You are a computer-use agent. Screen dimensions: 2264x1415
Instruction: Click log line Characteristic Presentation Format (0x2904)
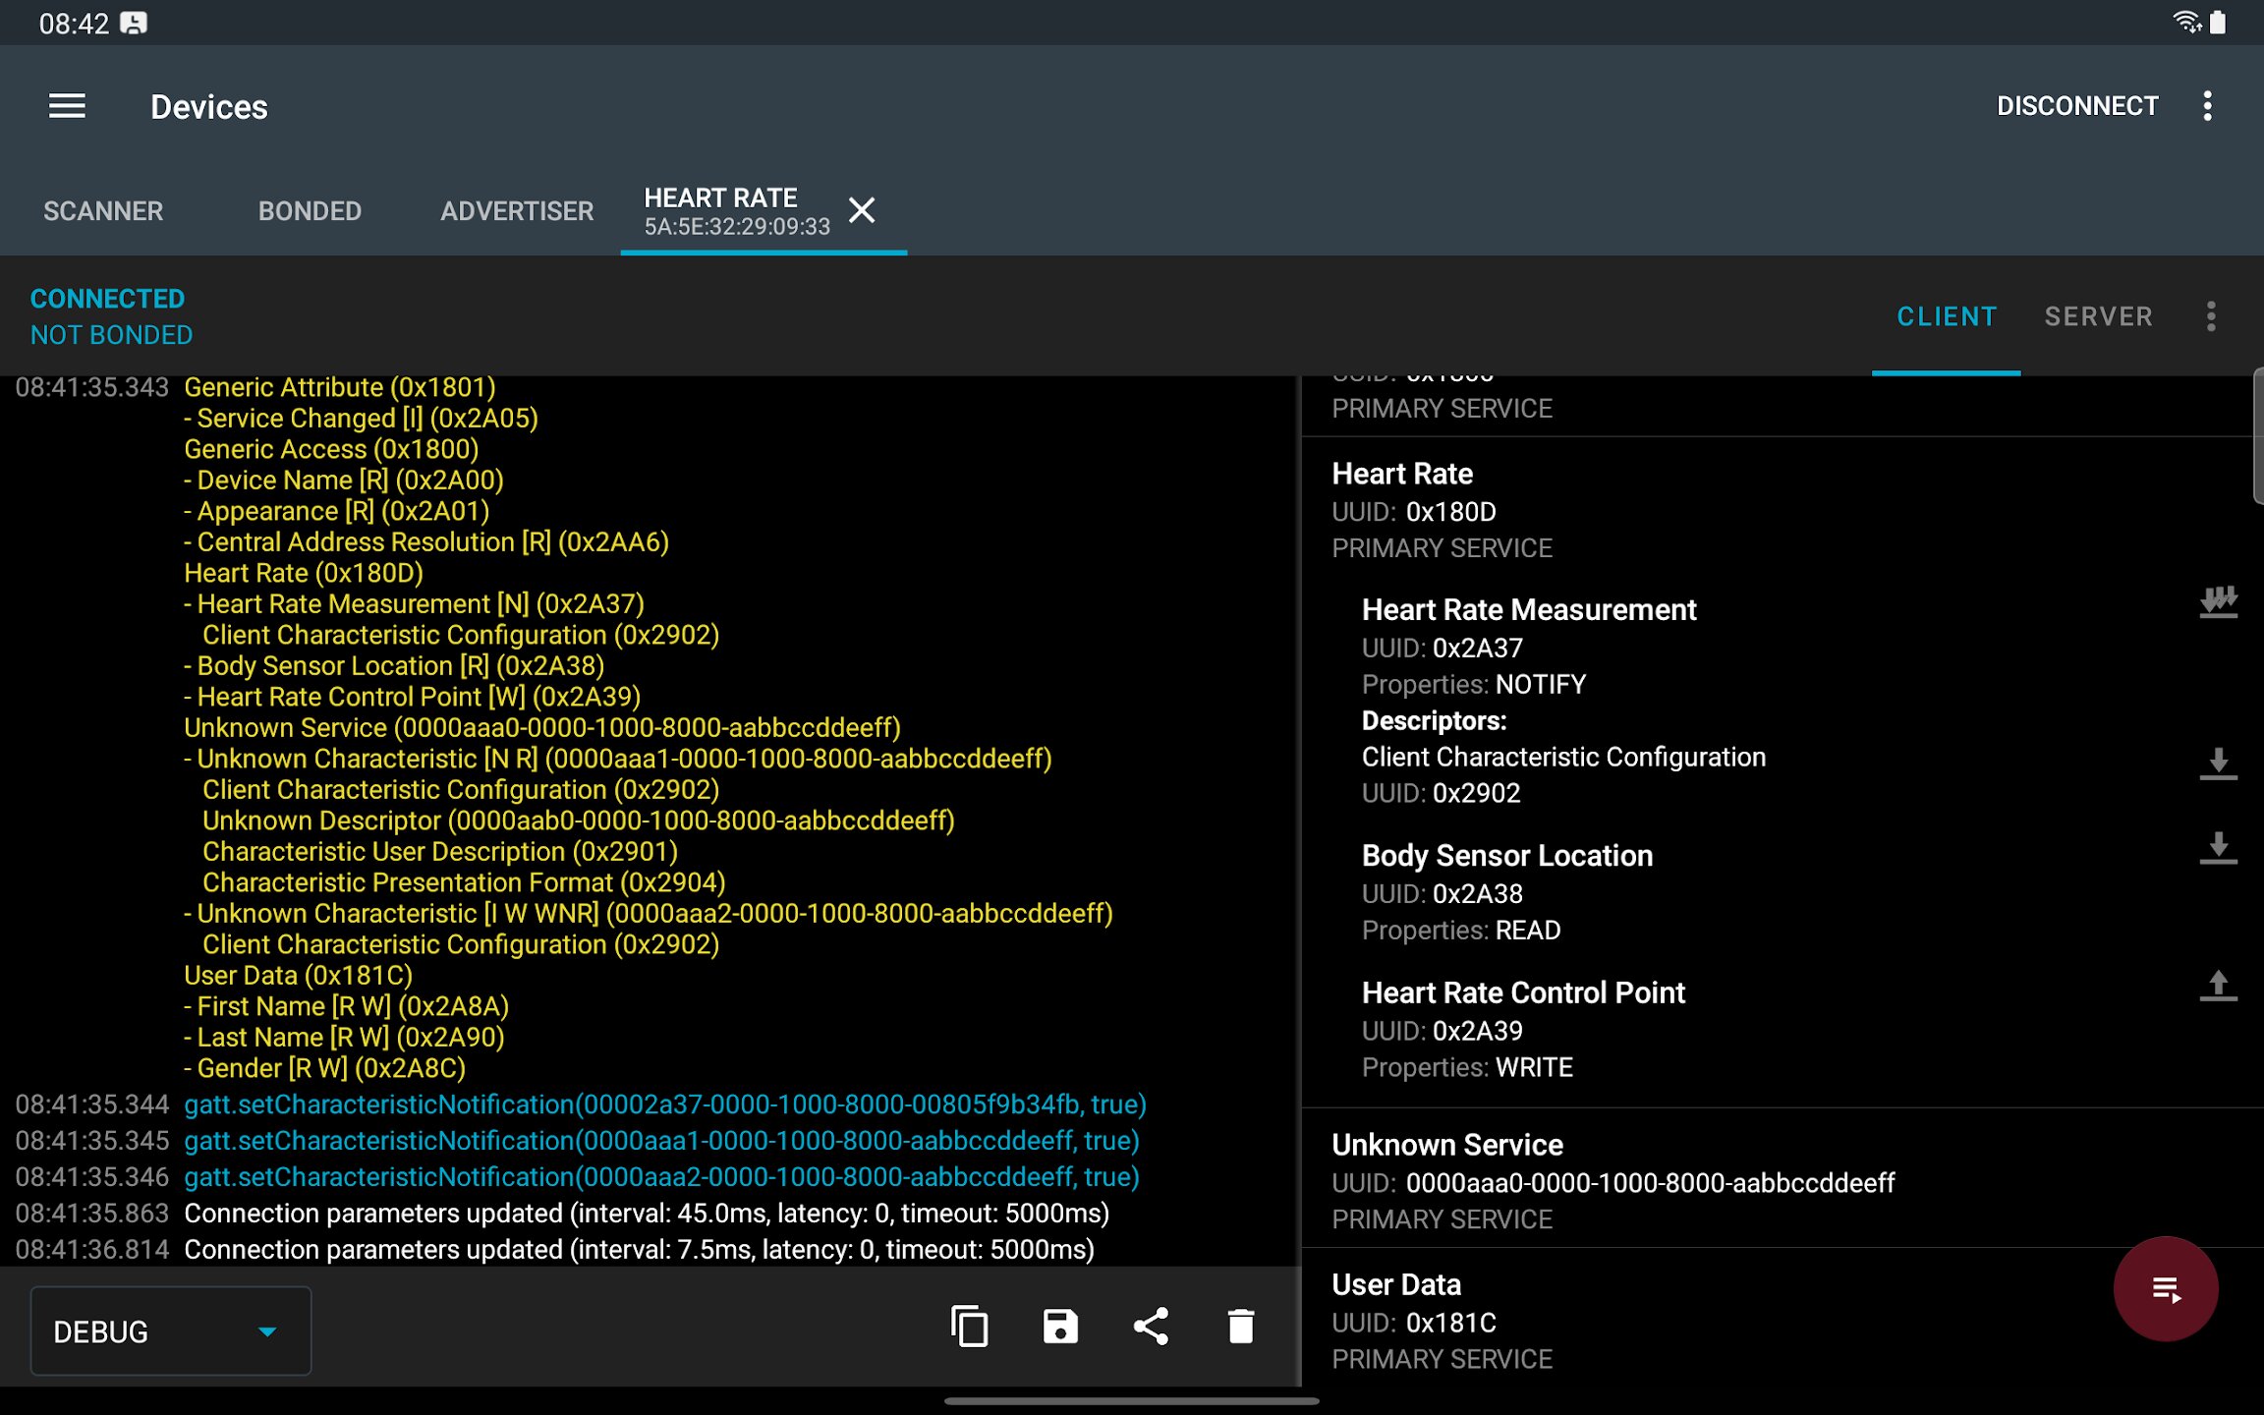(x=464, y=882)
